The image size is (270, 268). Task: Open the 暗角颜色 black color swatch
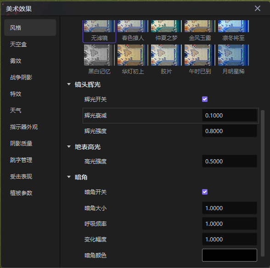point(230,255)
